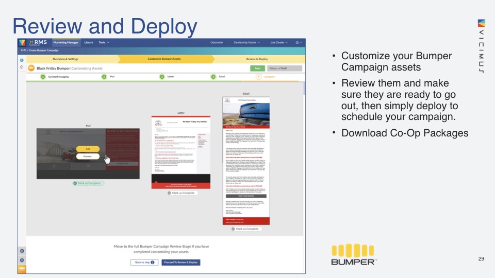Toggle Mark as Complete under Purl
The width and height of the screenshot is (495, 278).
[88, 183]
